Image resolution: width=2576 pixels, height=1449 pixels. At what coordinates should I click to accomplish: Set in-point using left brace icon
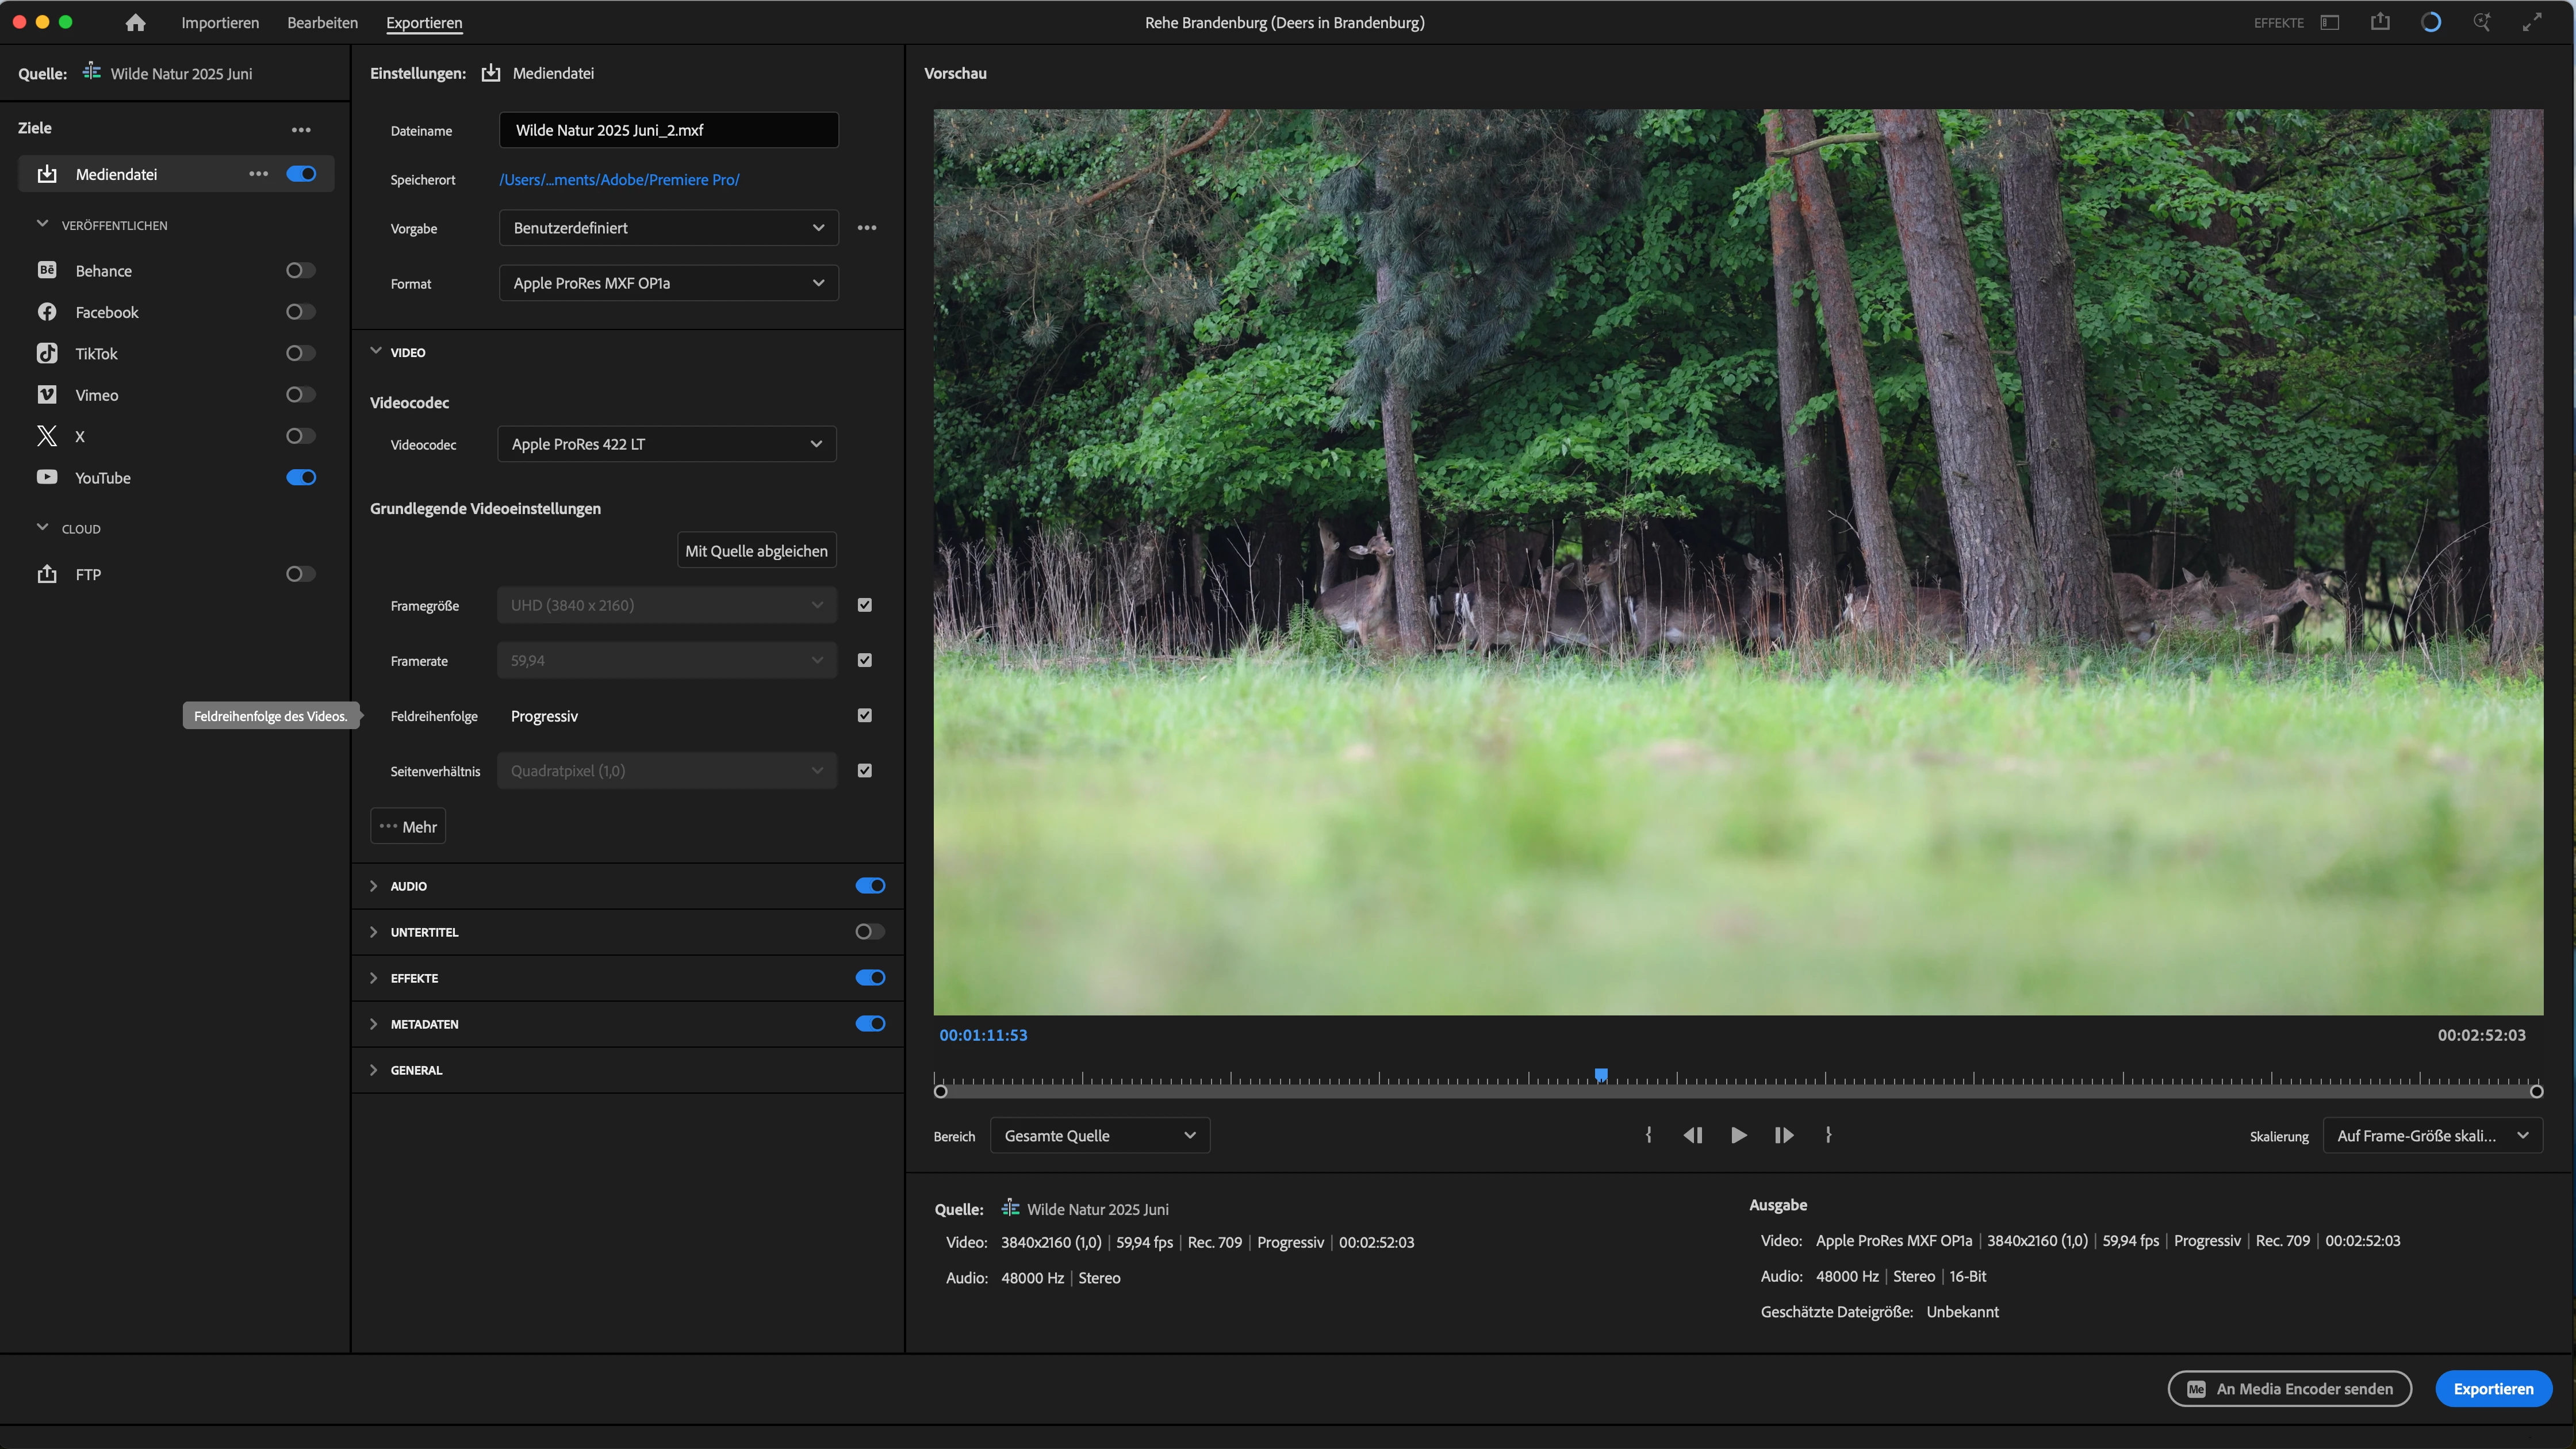[x=1648, y=1135]
